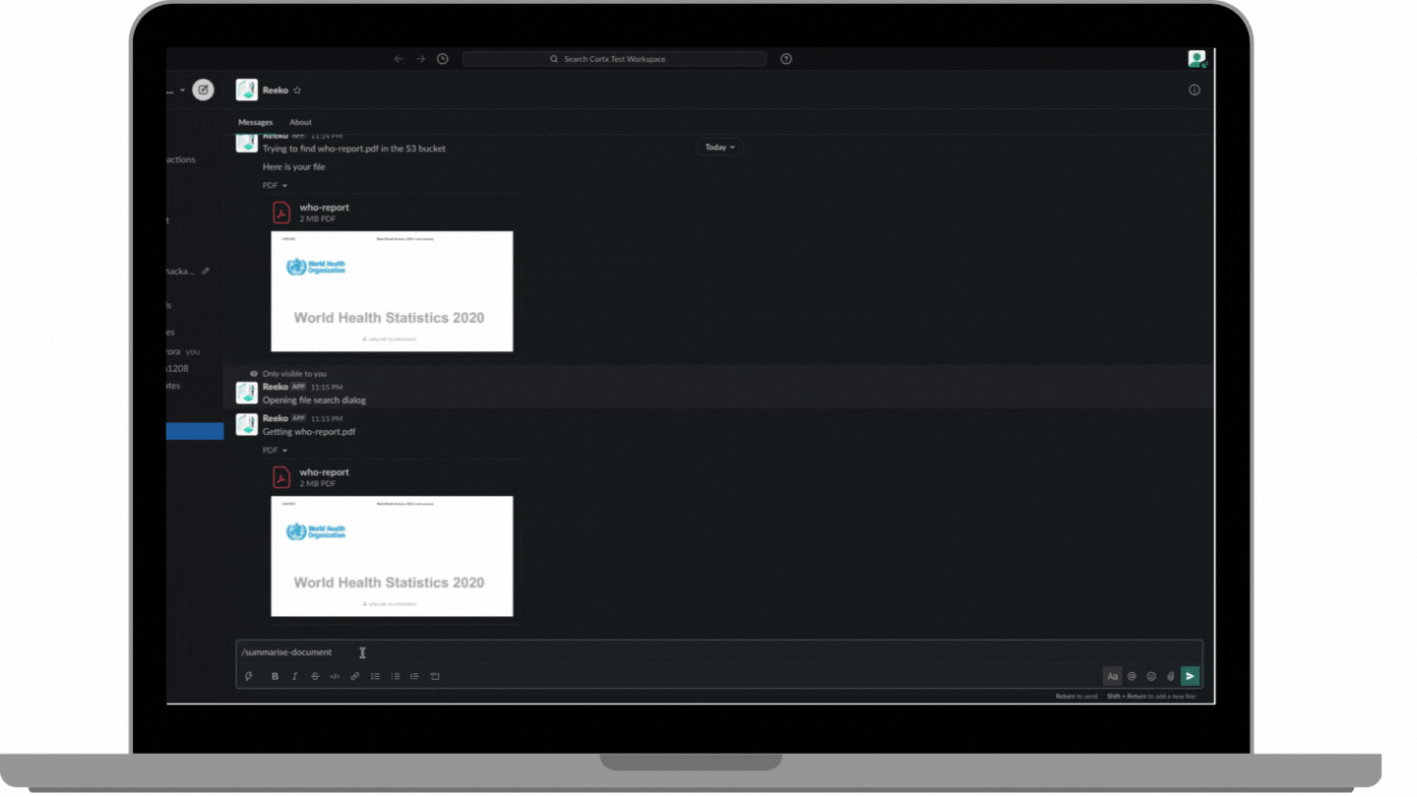Open the second who-report file name link
This screenshot has height=797, width=1417.
click(325, 472)
